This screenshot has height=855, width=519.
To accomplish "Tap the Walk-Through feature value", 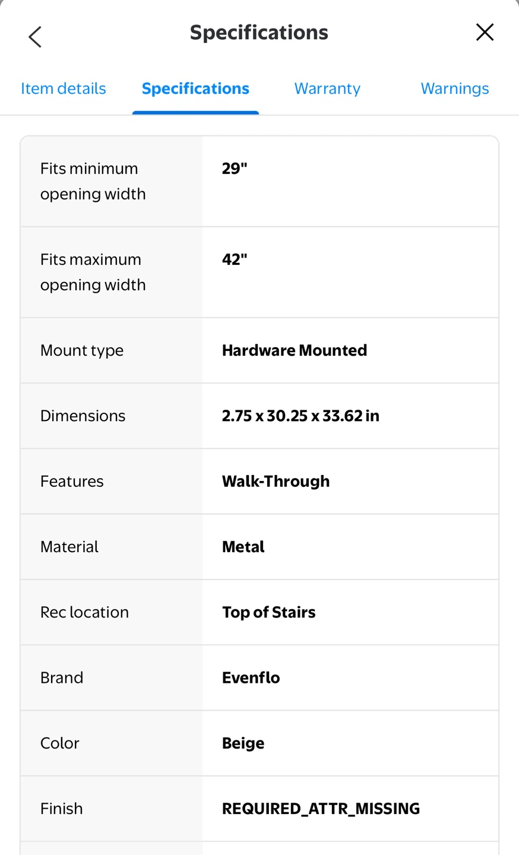I will (276, 481).
